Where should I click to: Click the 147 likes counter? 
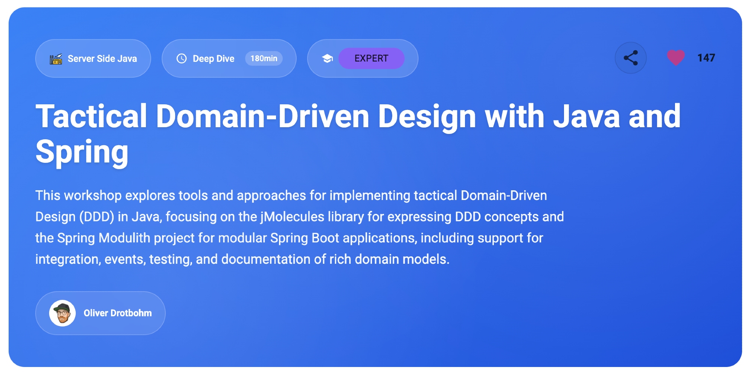[x=706, y=58]
